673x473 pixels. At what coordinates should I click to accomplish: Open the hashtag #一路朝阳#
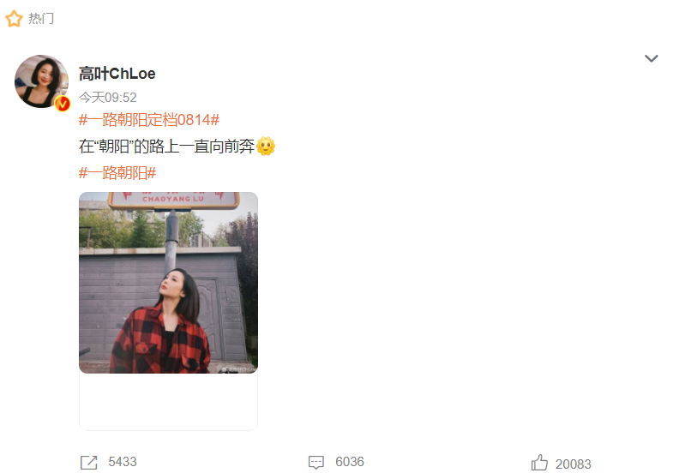[117, 173]
